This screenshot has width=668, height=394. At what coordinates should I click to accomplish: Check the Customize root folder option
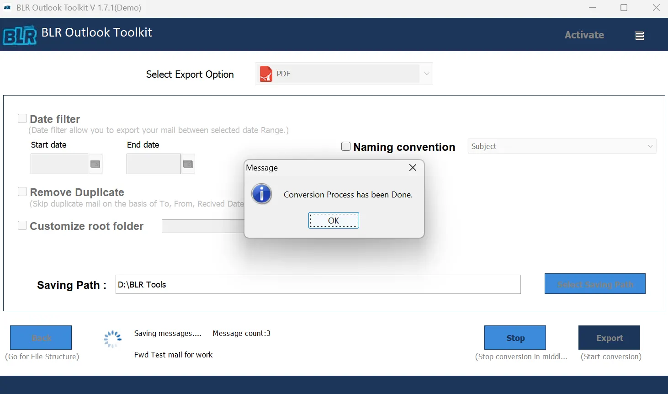click(22, 226)
